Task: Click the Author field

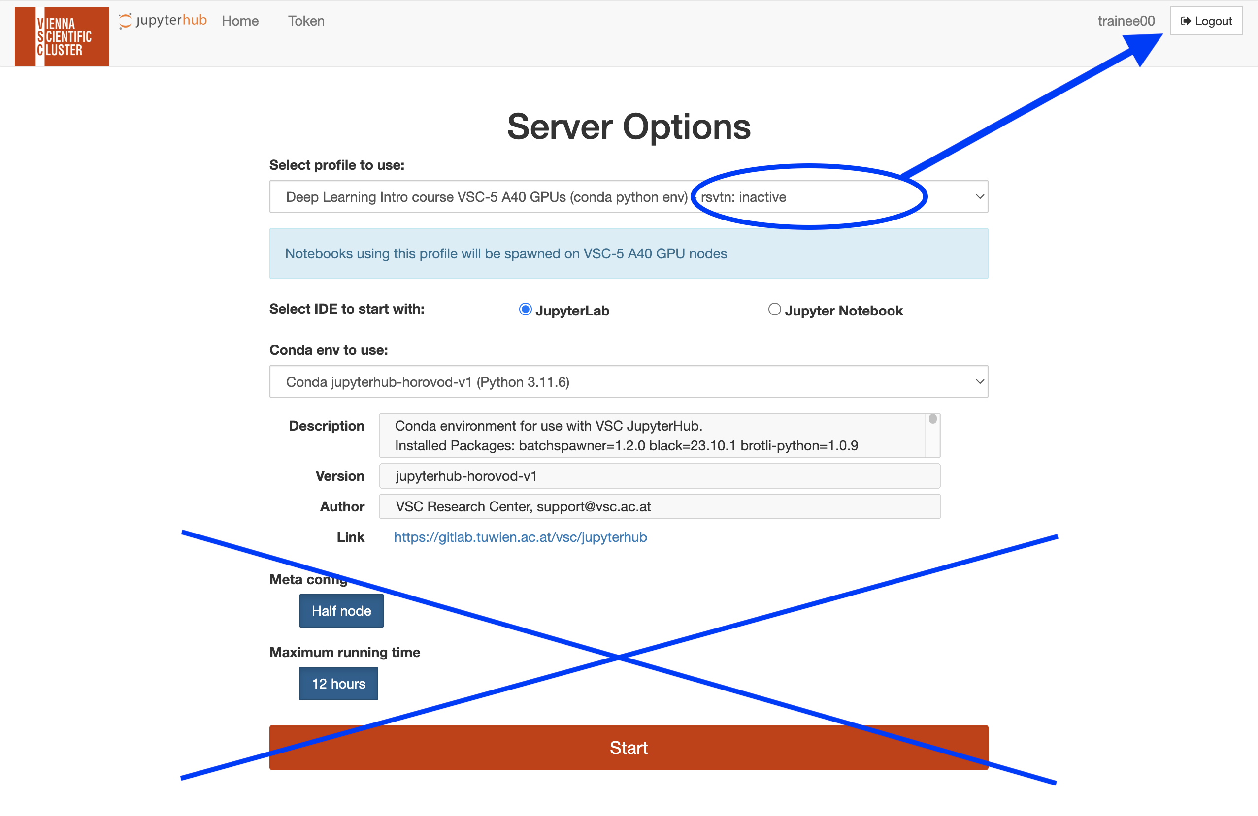Action: [x=659, y=506]
